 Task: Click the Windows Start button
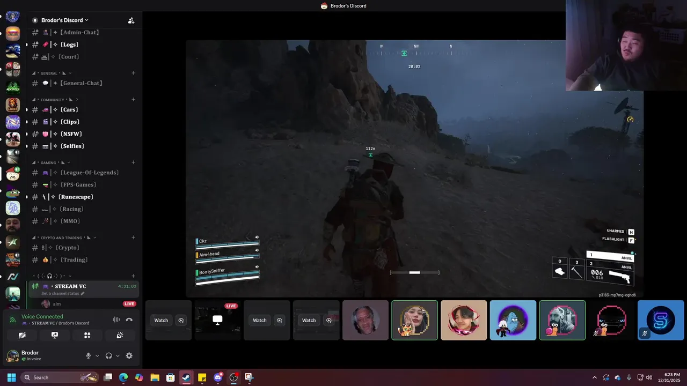coord(11,377)
